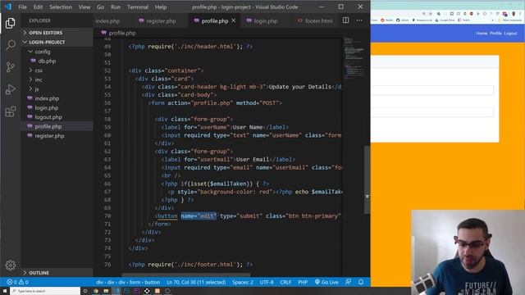525x295 pixels.
Task: Open Chrome from the Windows taskbar
Action: [96, 291]
